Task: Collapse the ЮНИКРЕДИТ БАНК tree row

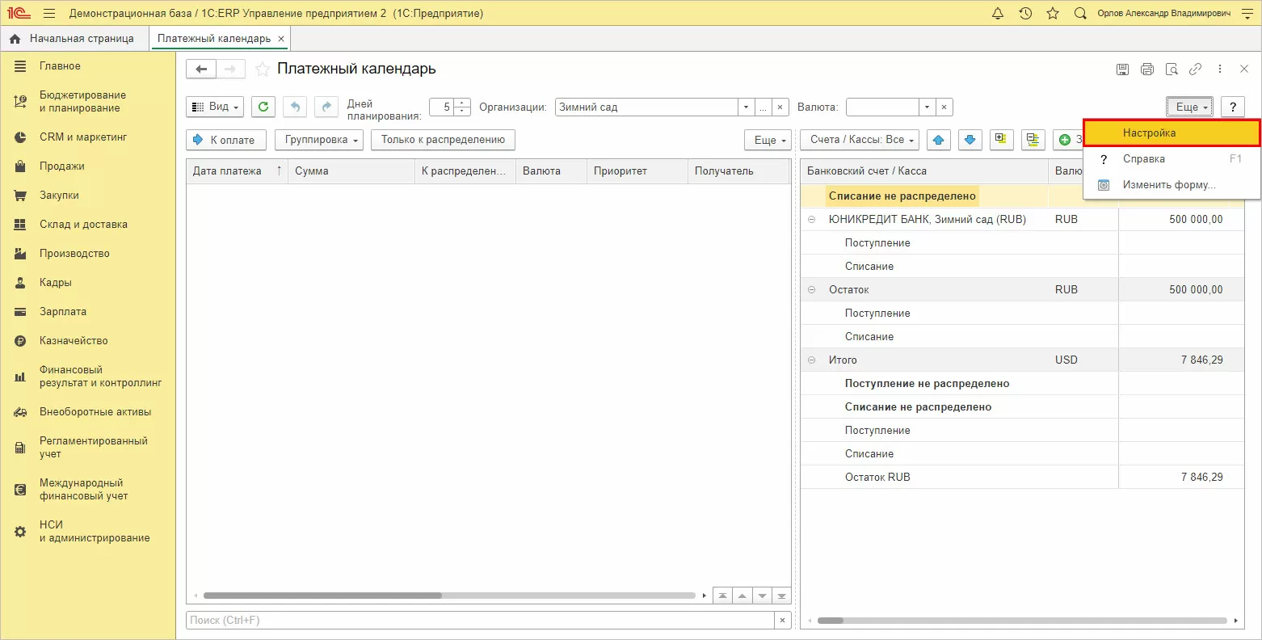Action: click(812, 220)
